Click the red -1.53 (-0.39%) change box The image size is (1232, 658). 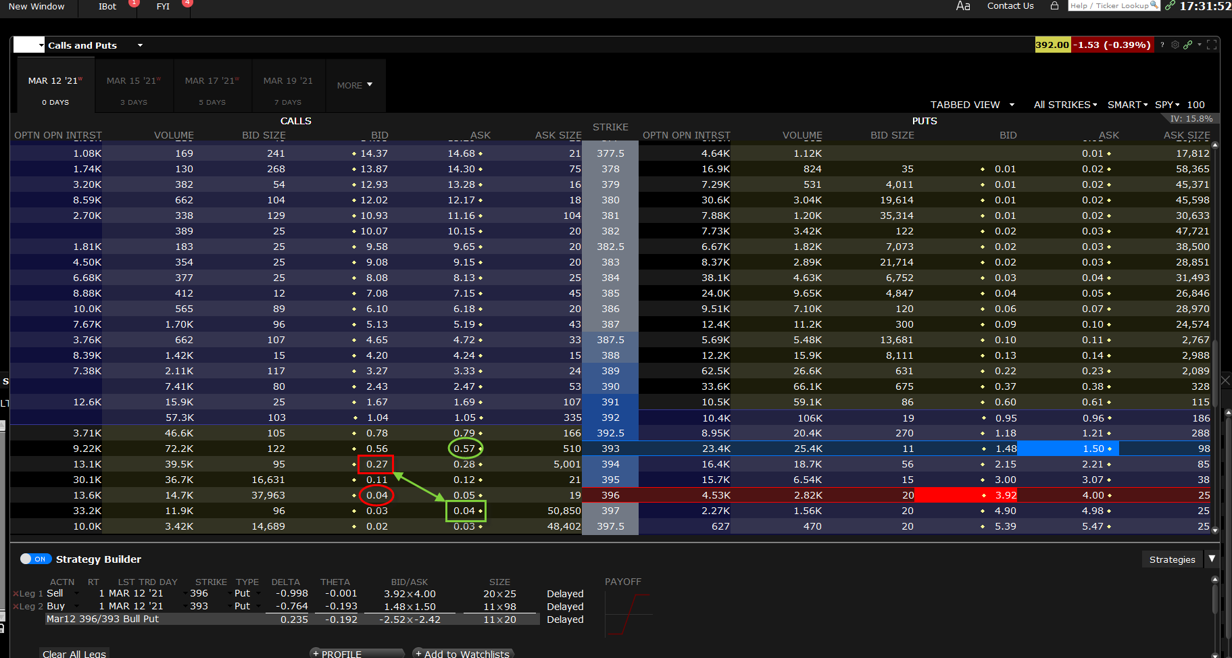pyautogui.click(x=1112, y=45)
